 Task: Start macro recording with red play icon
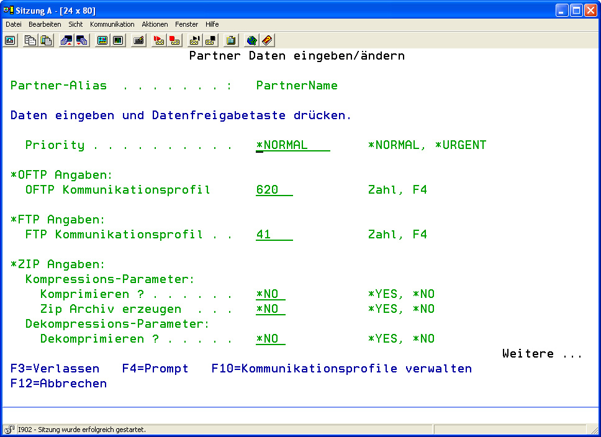click(x=159, y=40)
